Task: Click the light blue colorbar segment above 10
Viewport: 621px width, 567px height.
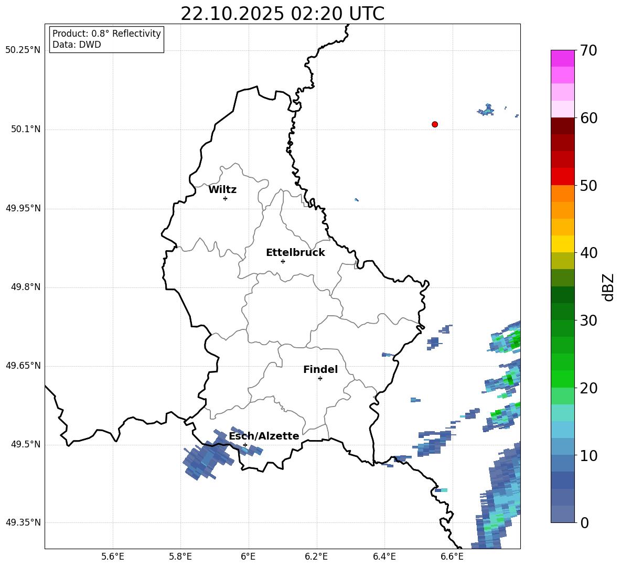Action: pos(562,447)
